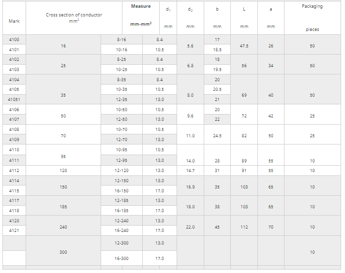Select mark 4121 in the table
Viewport: 345px width, 273px height.
(14, 230)
